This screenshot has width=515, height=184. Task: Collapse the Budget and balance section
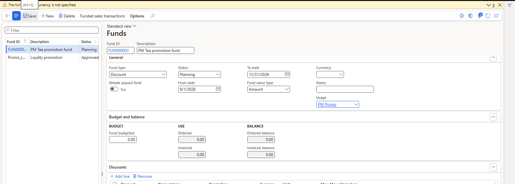[493, 117]
